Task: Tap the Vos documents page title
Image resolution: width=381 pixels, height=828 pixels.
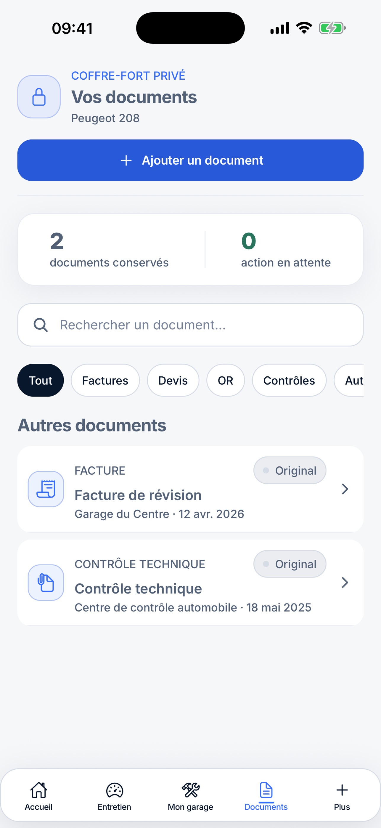Action: coord(134,97)
